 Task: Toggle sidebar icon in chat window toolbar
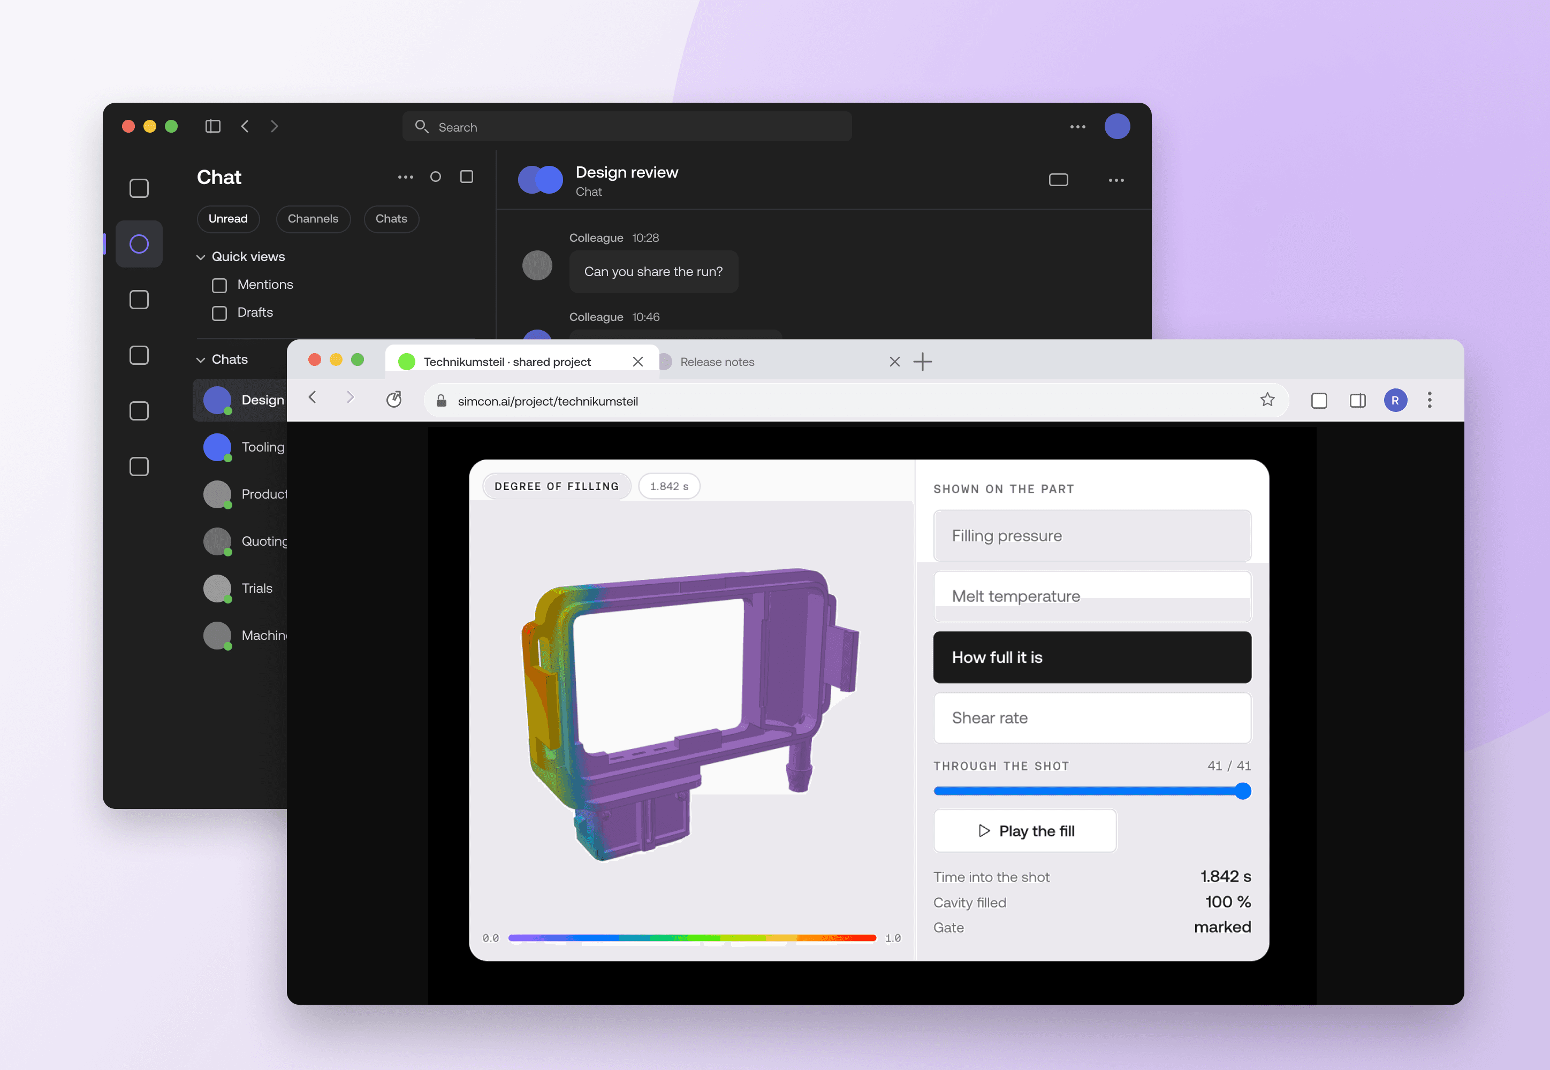[x=212, y=126]
